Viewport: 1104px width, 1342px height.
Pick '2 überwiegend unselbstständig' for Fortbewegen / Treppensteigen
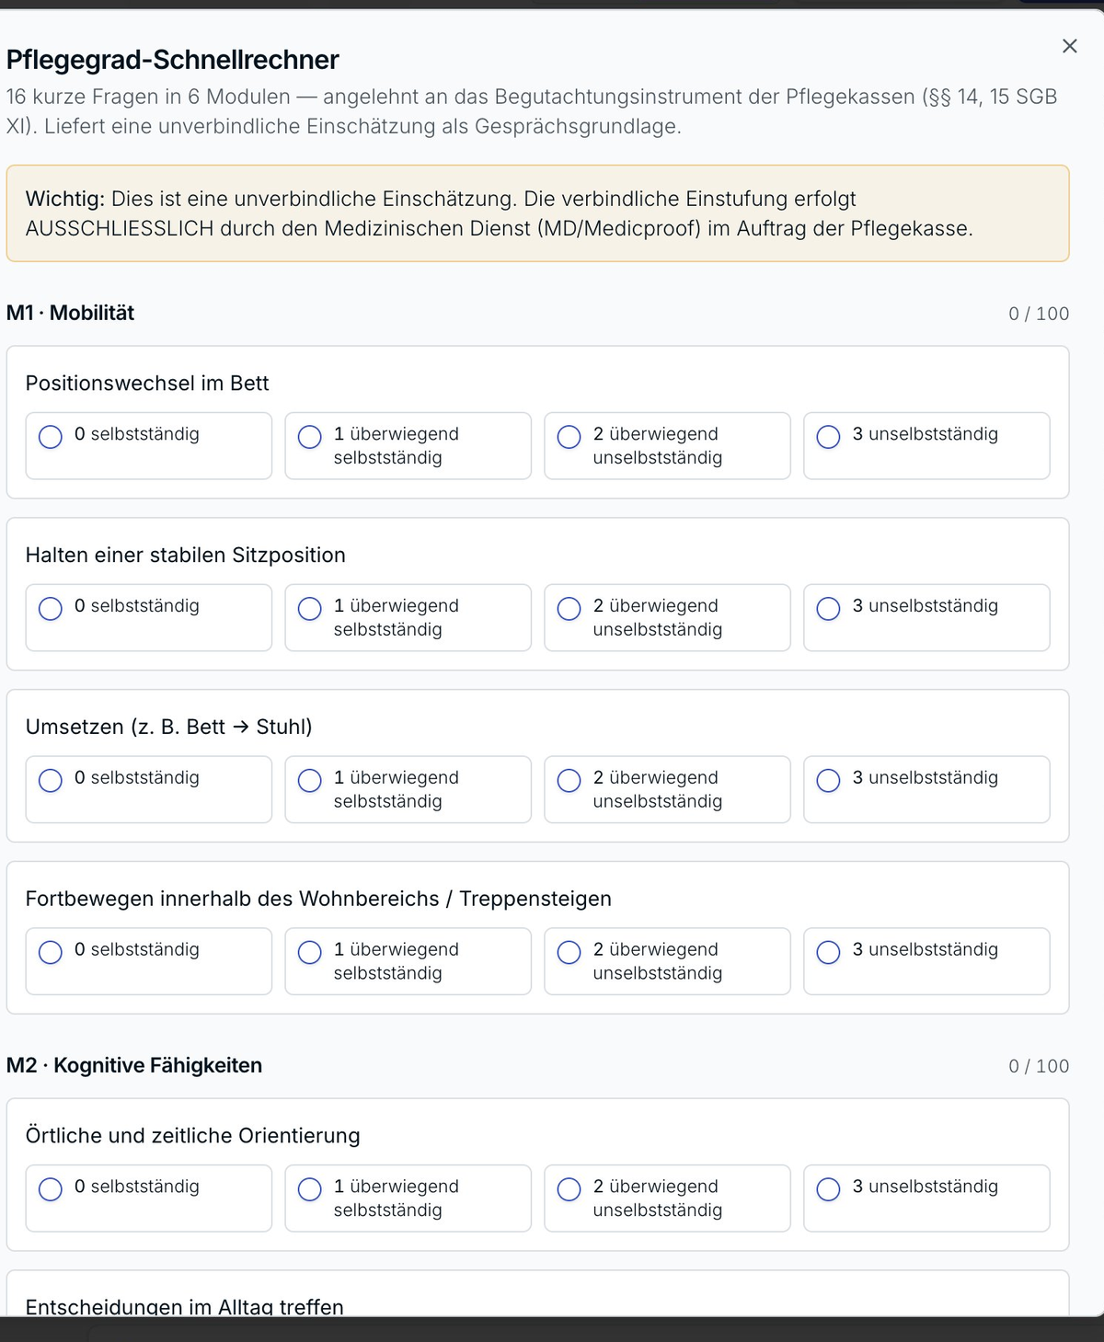[x=668, y=961]
